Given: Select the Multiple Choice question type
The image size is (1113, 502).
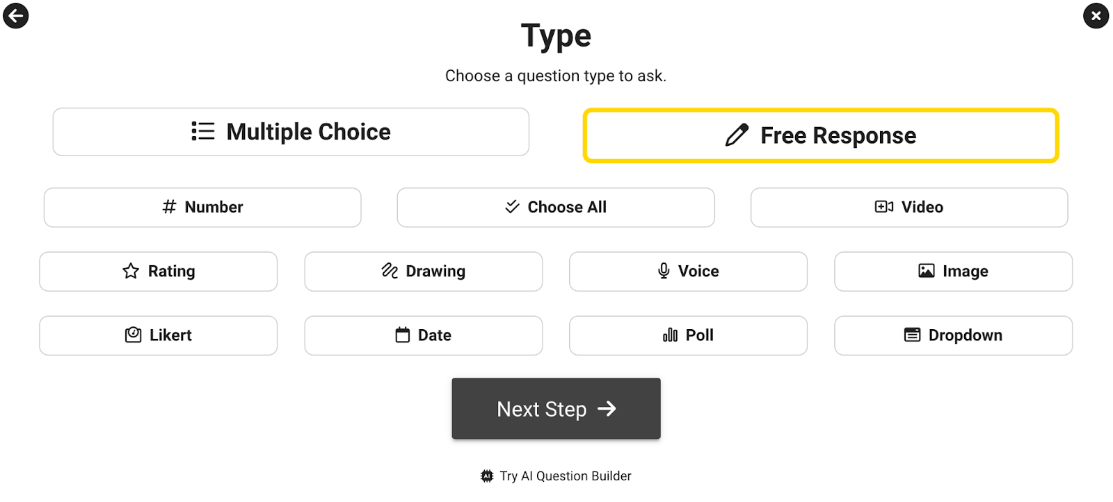Looking at the screenshot, I should (x=291, y=132).
